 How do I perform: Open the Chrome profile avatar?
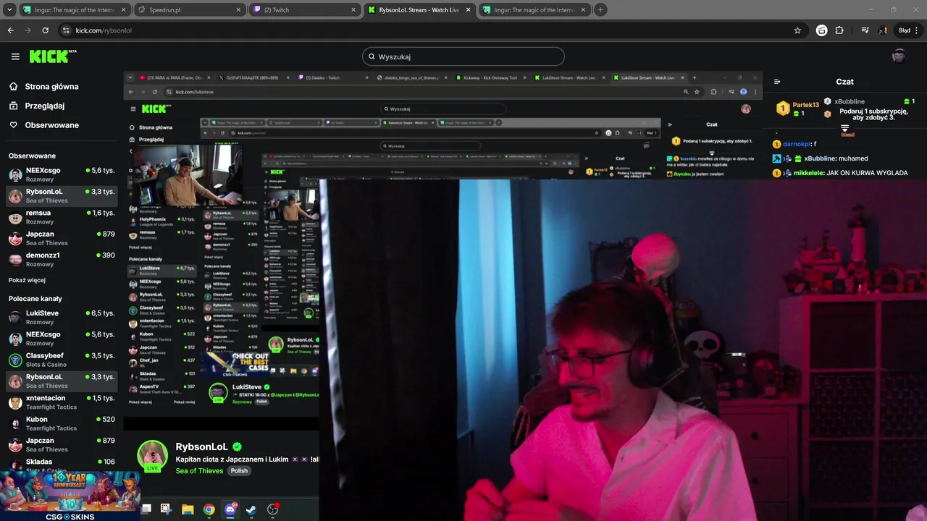coord(883,30)
